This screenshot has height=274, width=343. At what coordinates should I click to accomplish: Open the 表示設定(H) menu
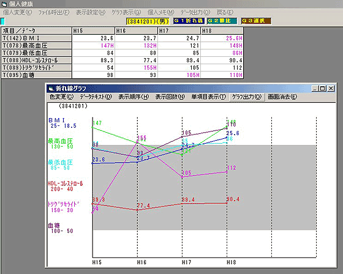[x=91, y=12]
